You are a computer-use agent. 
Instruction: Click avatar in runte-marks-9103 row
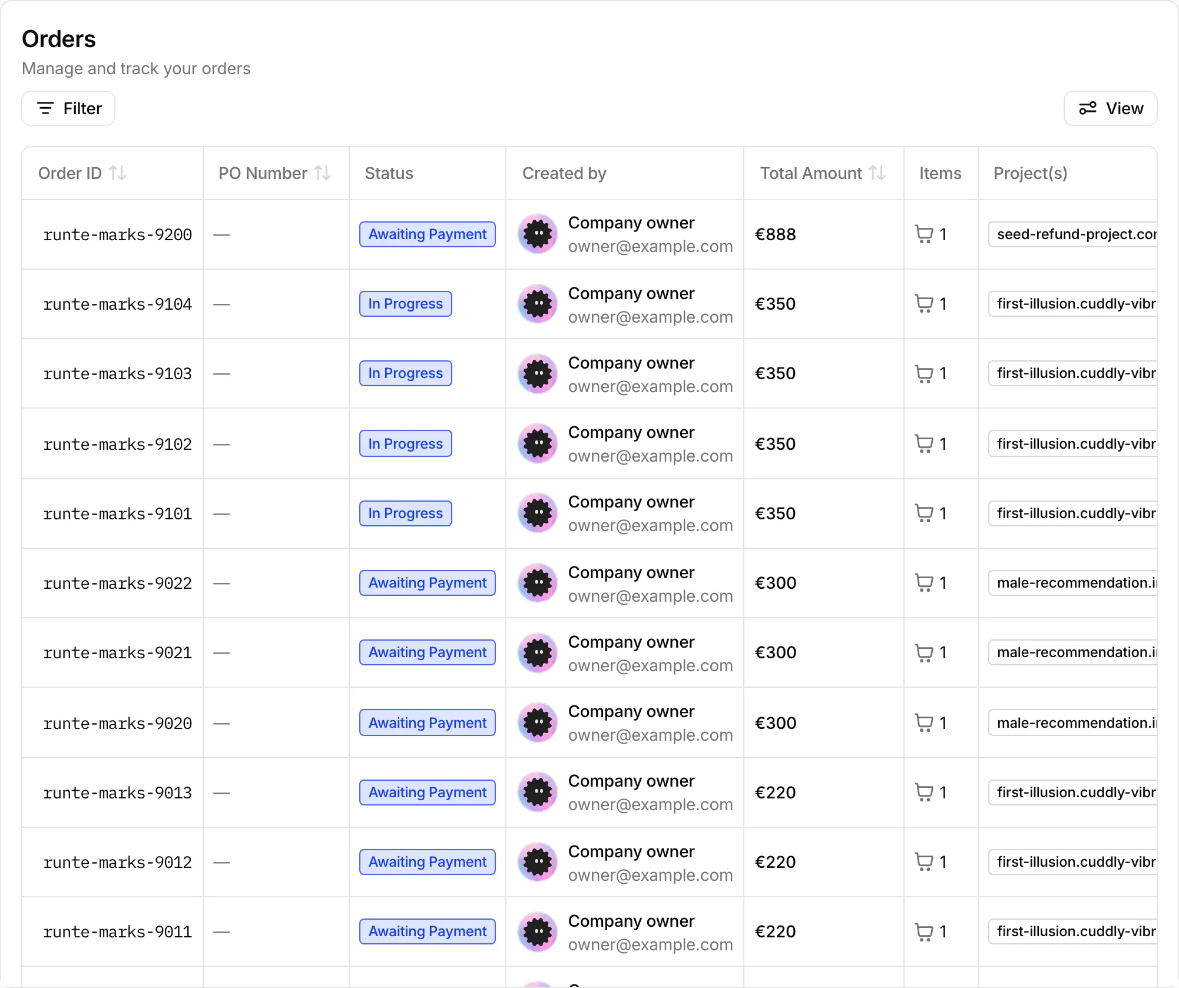pyautogui.click(x=538, y=373)
